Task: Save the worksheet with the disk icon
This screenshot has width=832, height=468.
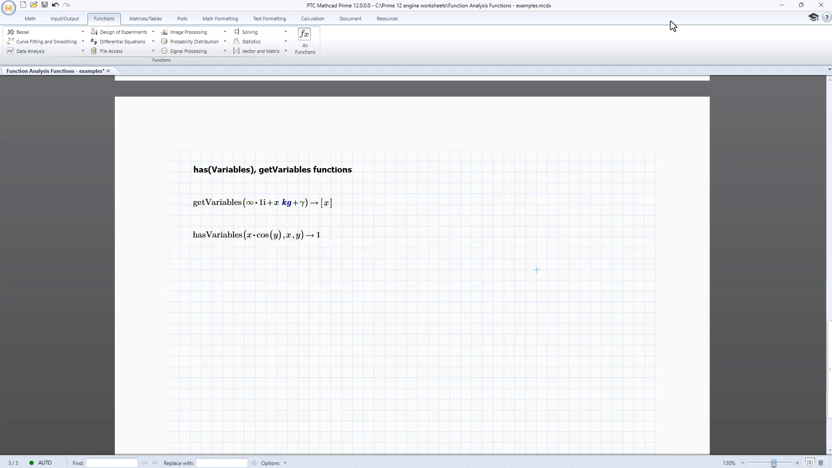Action: coord(44,5)
